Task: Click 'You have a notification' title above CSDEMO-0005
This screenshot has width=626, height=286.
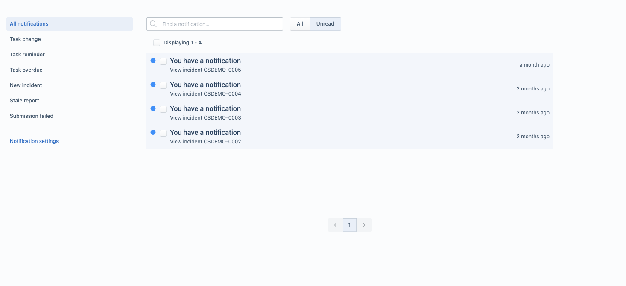Action: tap(205, 61)
